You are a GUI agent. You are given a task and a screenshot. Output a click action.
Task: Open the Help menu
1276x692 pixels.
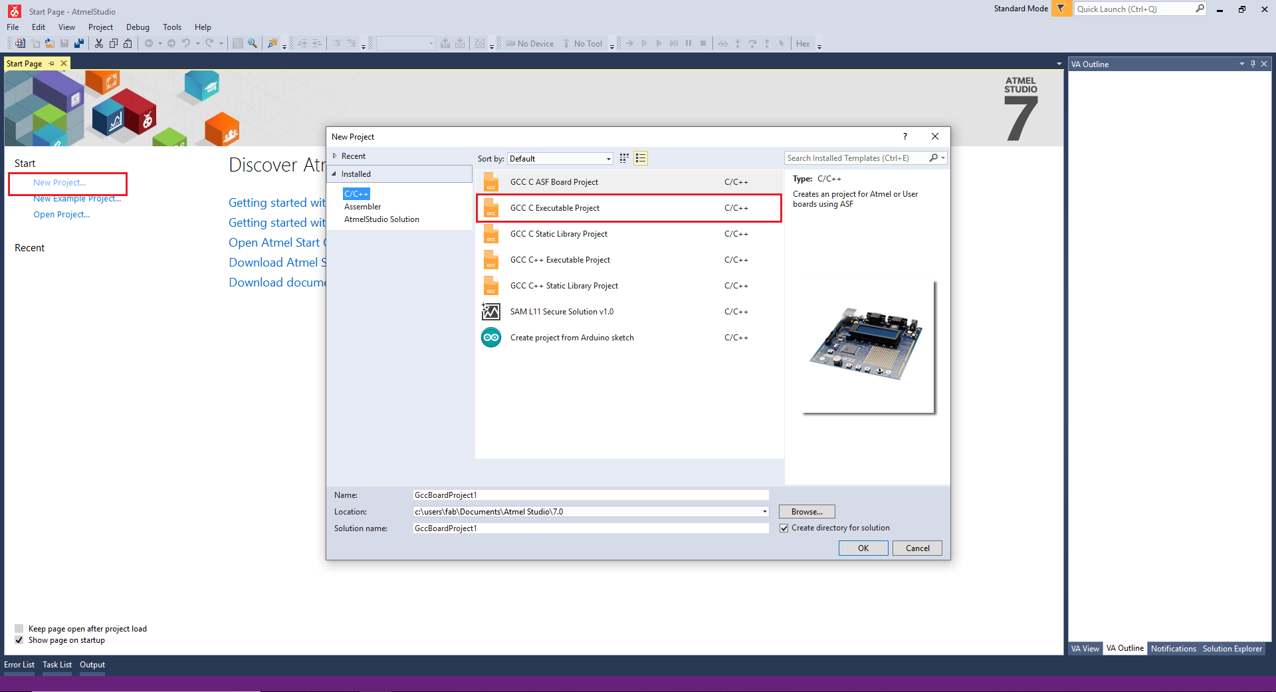[x=203, y=27]
